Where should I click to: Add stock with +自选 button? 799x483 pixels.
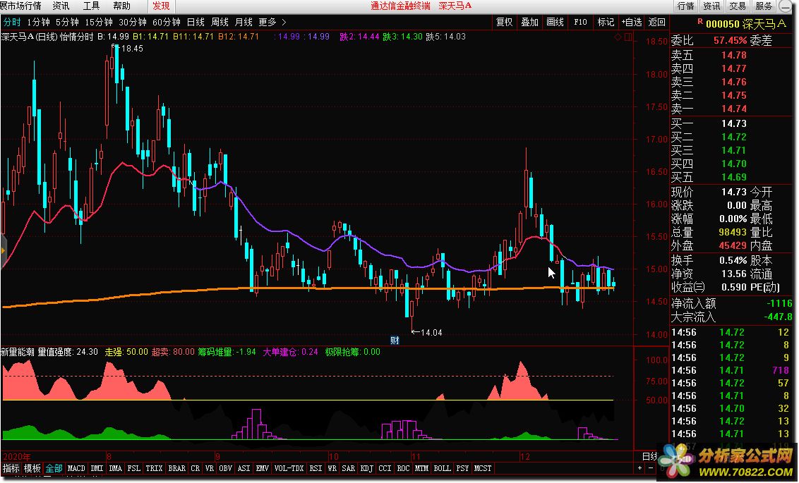[x=632, y=23]
